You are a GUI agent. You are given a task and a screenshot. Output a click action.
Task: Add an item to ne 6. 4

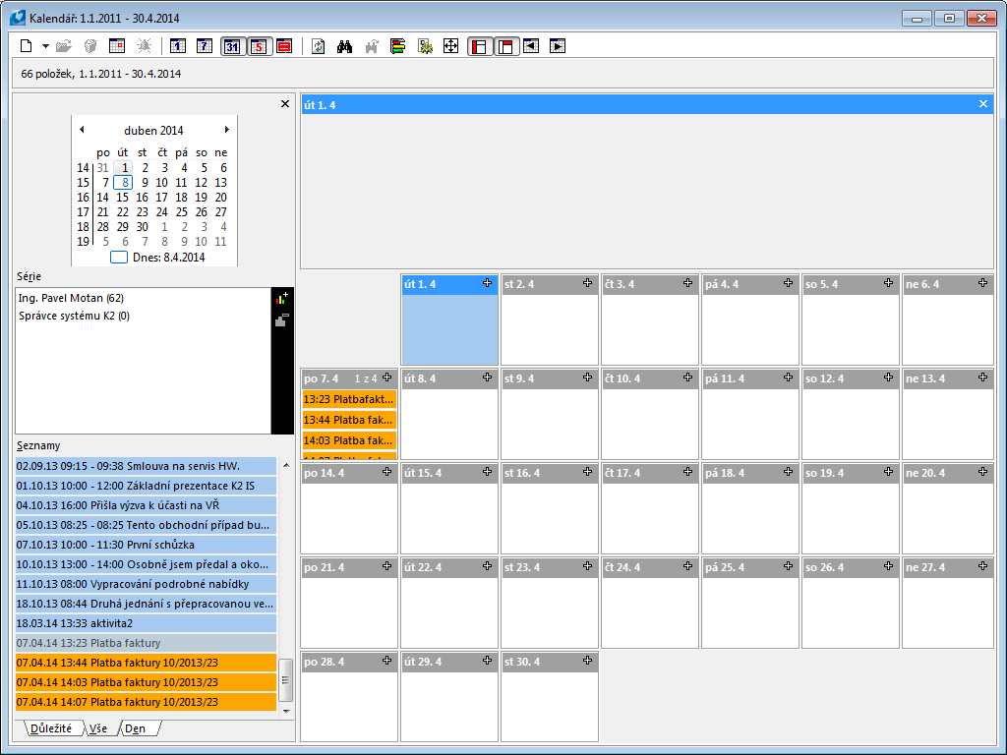[983, 283]
